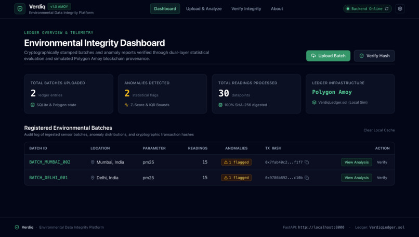Click the BATCH ID column header

point(38,148)
